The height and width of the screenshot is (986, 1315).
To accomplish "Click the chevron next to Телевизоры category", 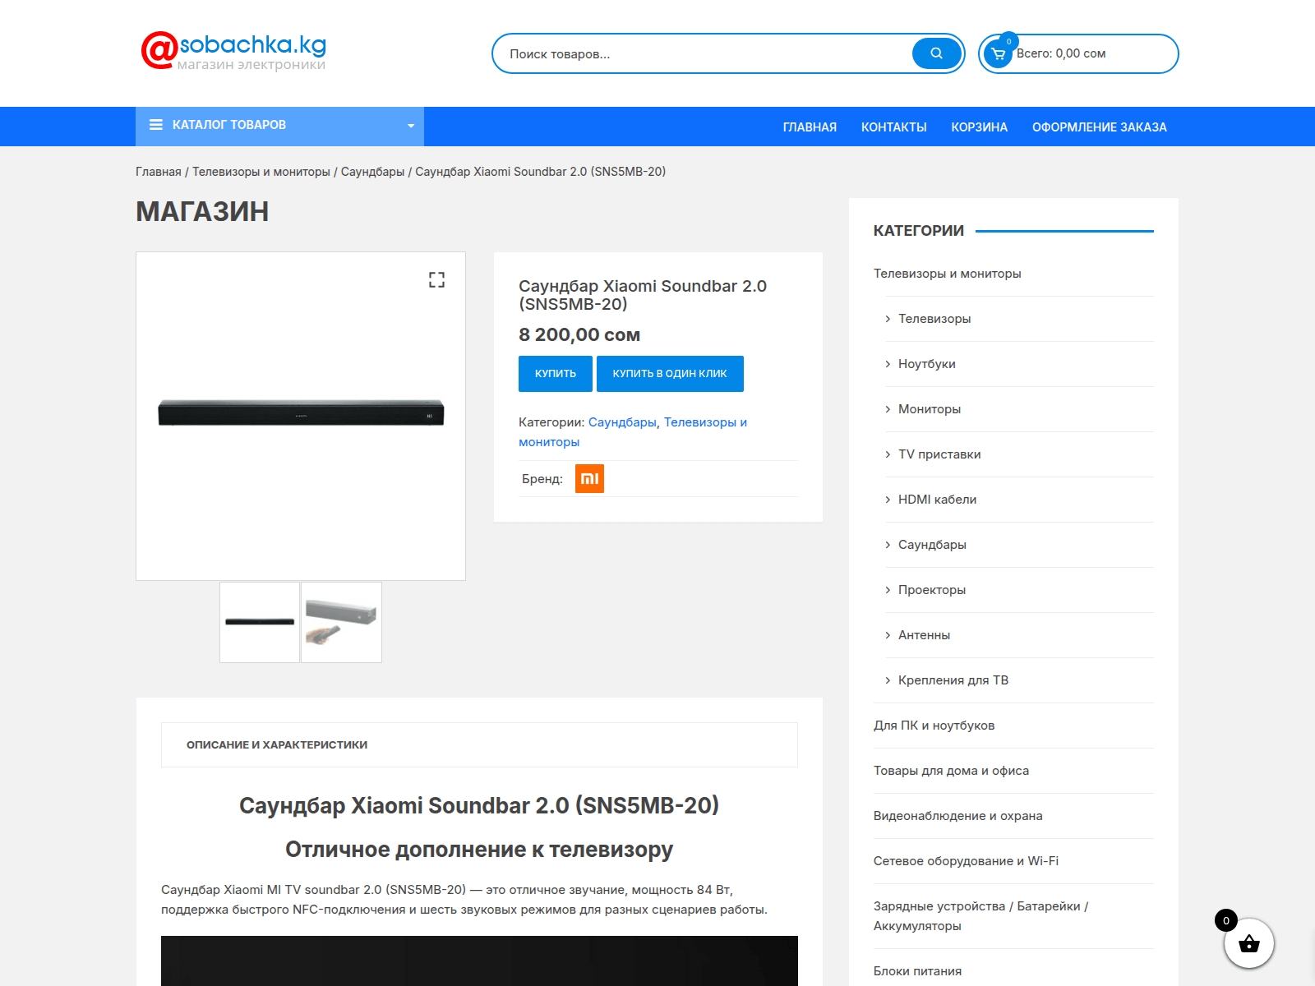I will (888, 319).
